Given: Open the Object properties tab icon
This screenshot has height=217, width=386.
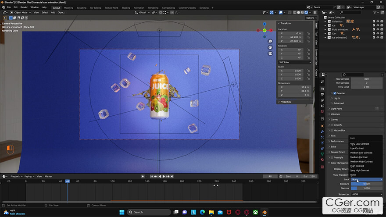Looking at the screenshot, I should tap(322, 126).
